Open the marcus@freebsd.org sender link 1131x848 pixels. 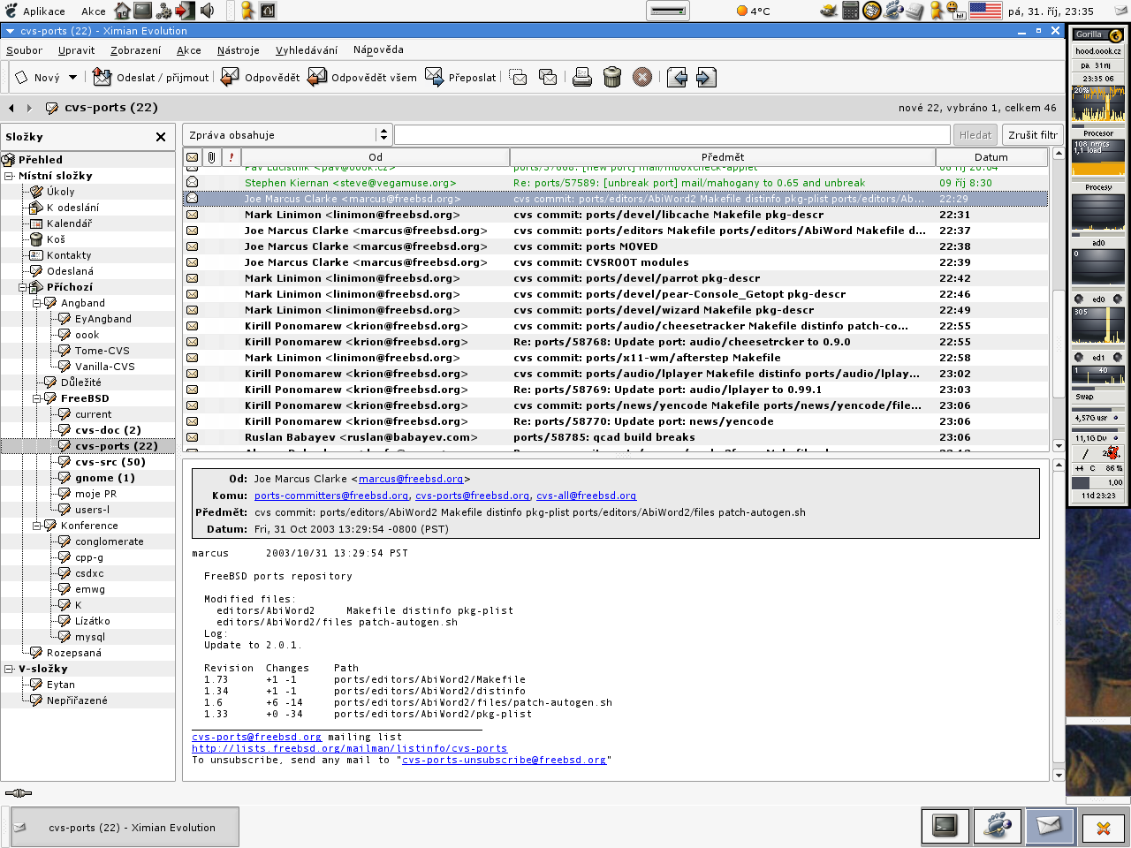(411, 479)
